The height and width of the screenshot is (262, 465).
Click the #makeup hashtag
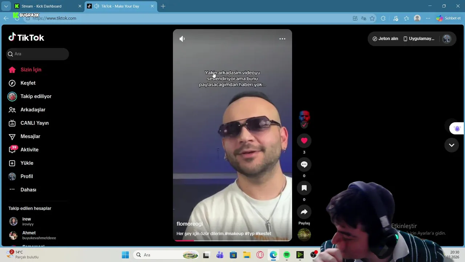pyautogui.click(x=234, y=234)
